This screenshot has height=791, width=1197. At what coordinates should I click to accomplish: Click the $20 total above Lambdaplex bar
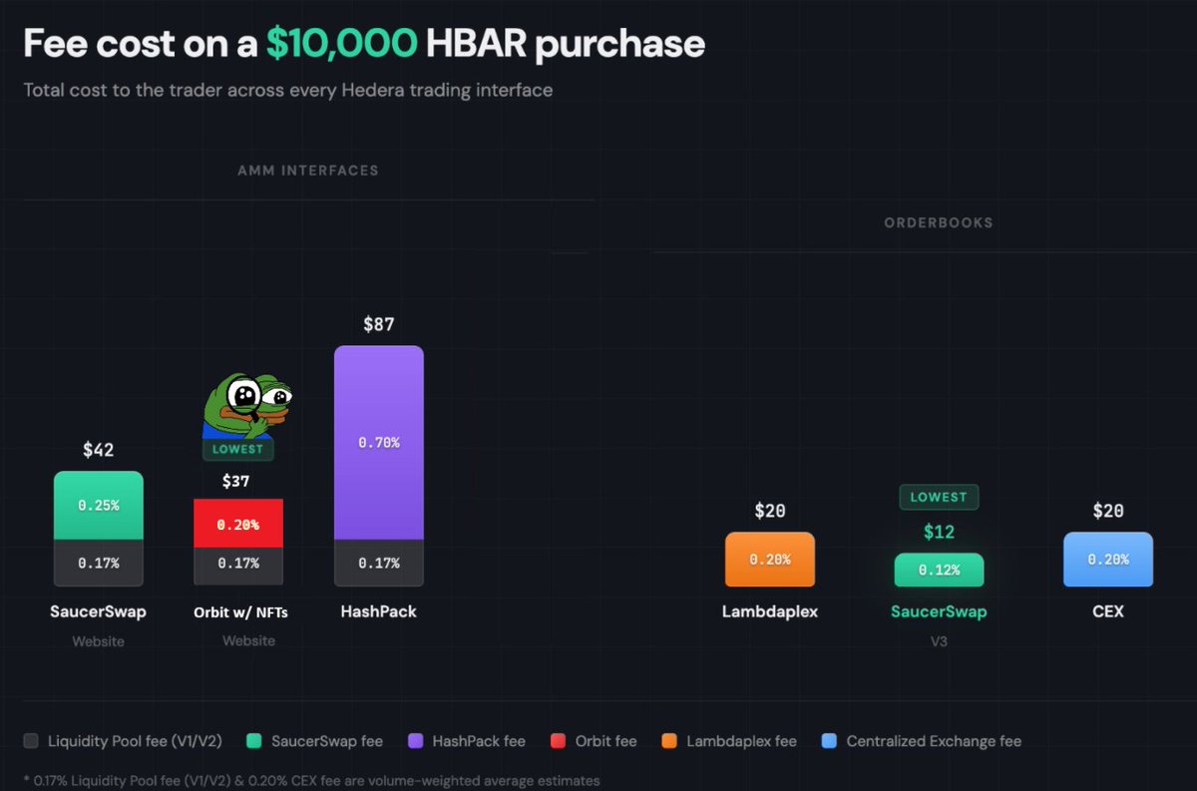[x=770, y=511]
